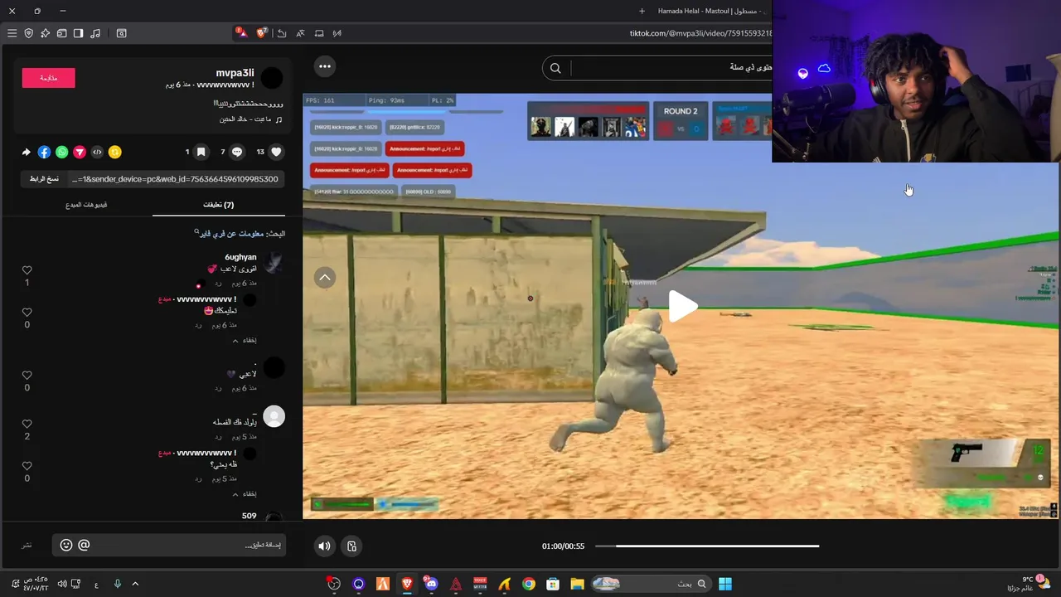Open the emoji picker in comment box
The width and height of the screenshot is (1061, 597).
click(66, 545)
